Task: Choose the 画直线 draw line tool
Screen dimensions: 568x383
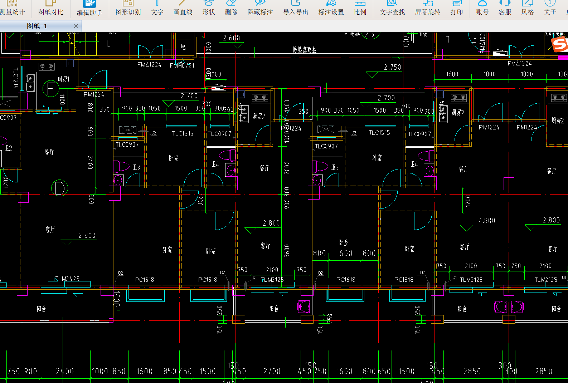Action: click(183, 8)
